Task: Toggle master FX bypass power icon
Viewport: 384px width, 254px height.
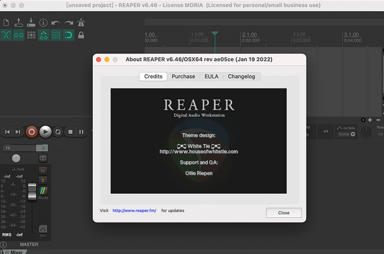Action: click(42, 148)
